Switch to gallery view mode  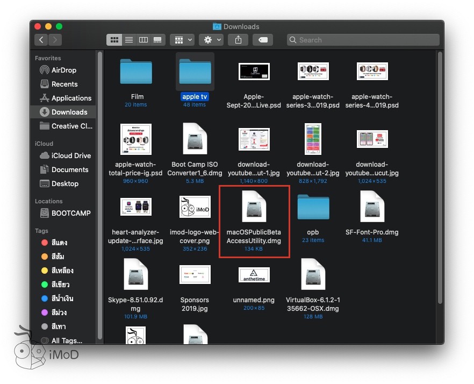coord(158,40)
